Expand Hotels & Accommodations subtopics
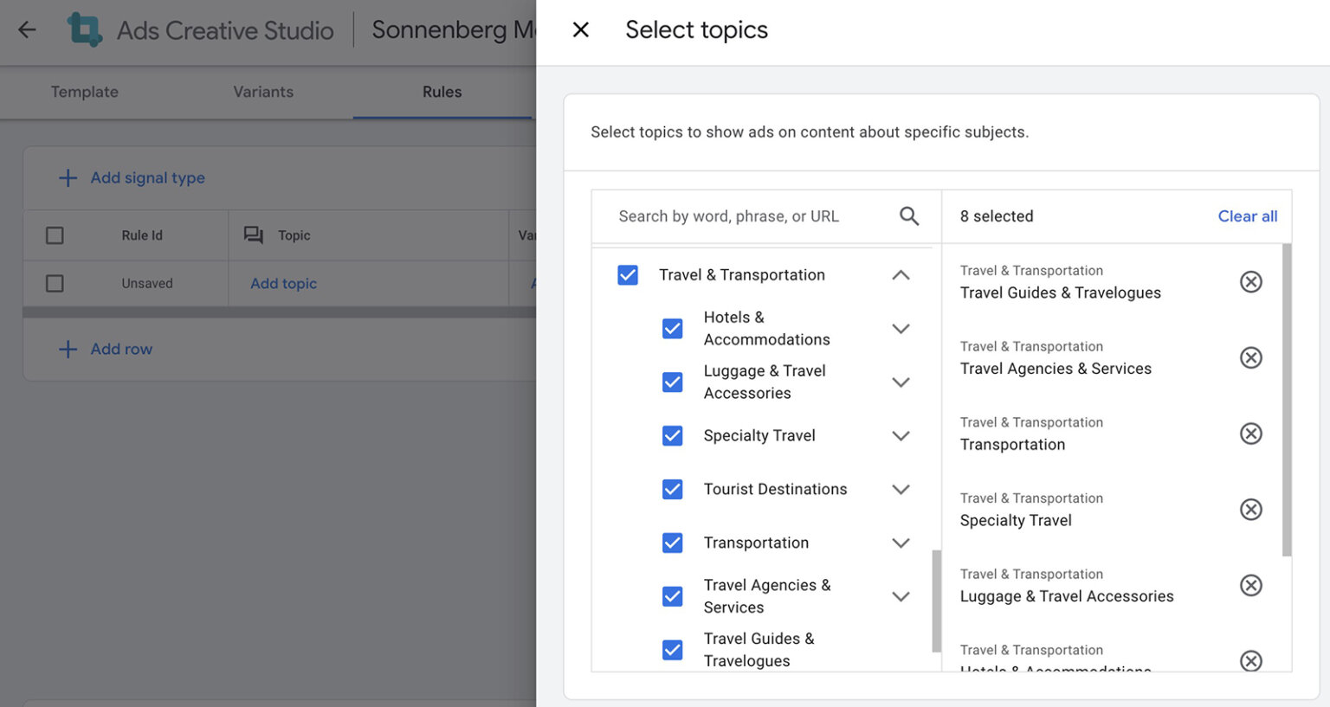This screenshot has height=707, width=1330. point(901,328)
